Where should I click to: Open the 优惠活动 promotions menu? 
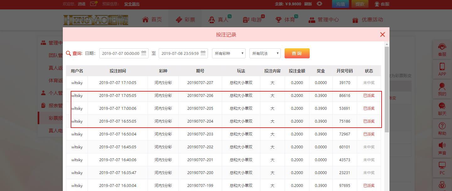click(368, 19)
